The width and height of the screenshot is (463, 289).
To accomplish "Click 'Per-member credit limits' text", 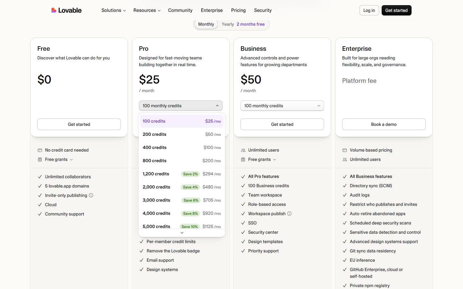I will click(x=171, y=241).
